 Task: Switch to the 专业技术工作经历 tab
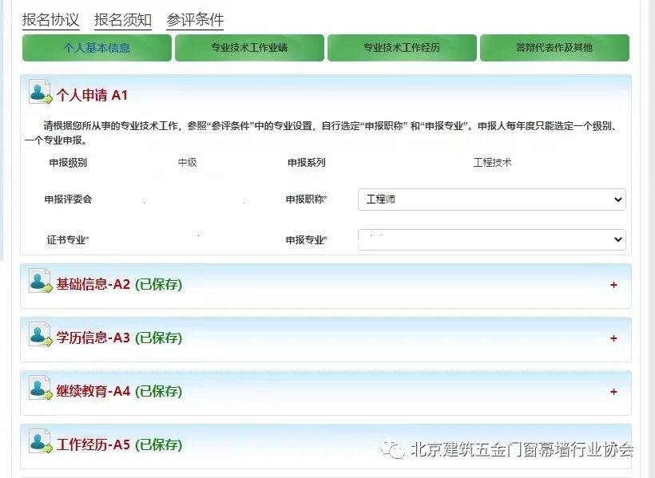pos(402,49)
